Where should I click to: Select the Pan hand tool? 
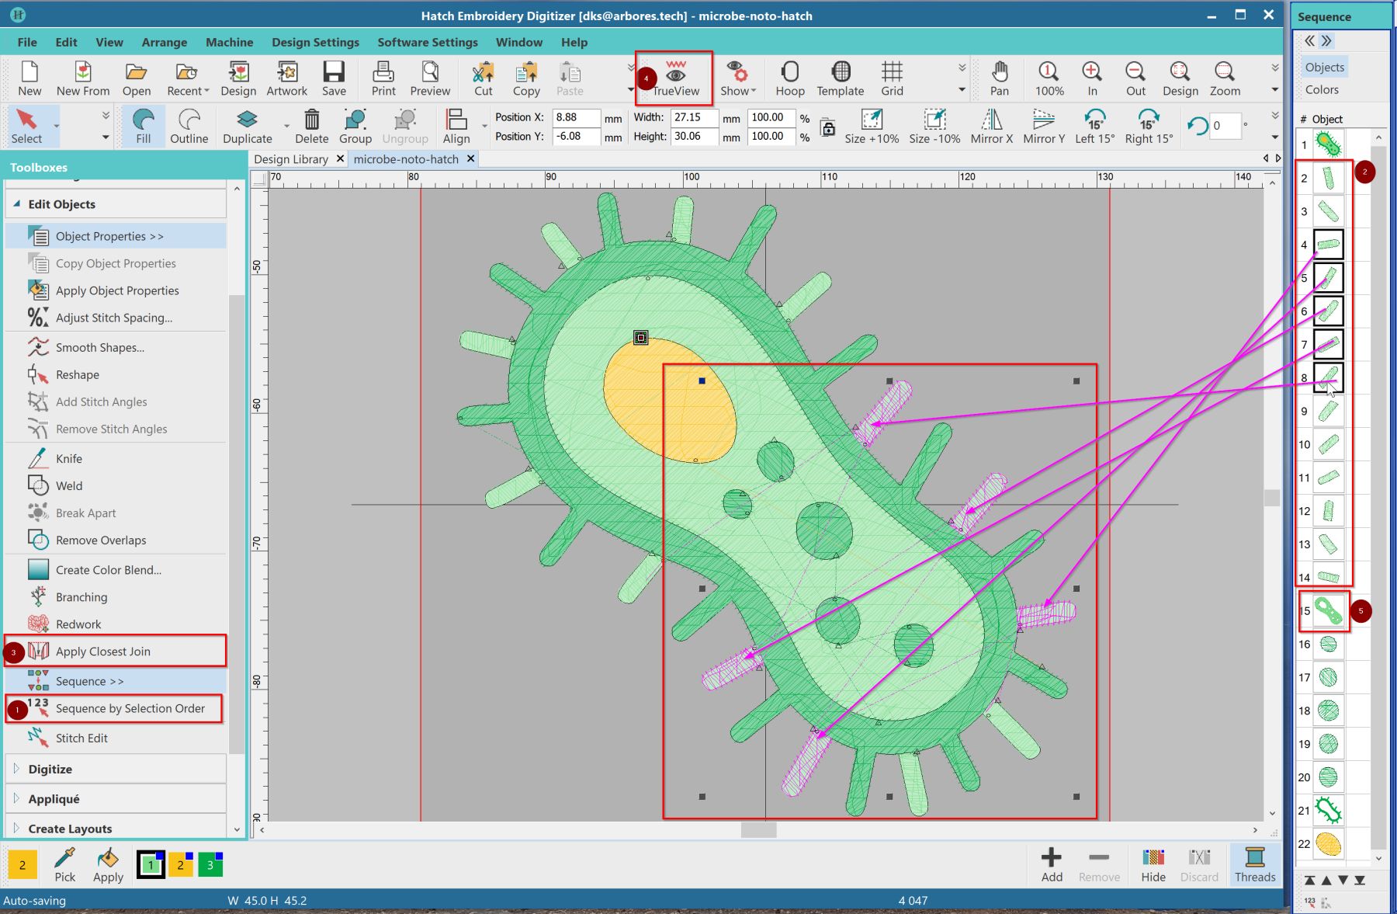click(x=1000, y=78)
